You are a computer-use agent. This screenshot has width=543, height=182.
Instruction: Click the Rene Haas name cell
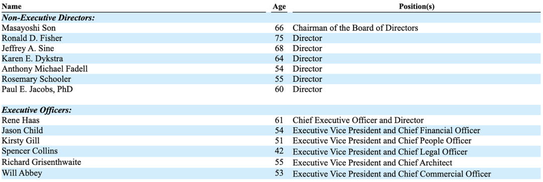tap(19, 120)
